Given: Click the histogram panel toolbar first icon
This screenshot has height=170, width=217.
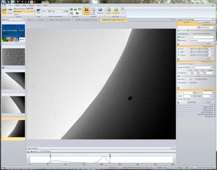Looking at the screenshot, I should tap(28, 152).
